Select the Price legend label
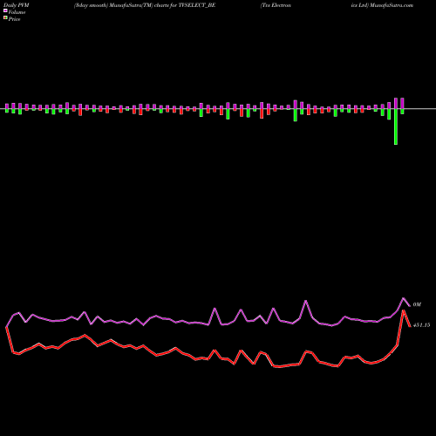This screenshot has width=436, height=436. click(14, 19)
